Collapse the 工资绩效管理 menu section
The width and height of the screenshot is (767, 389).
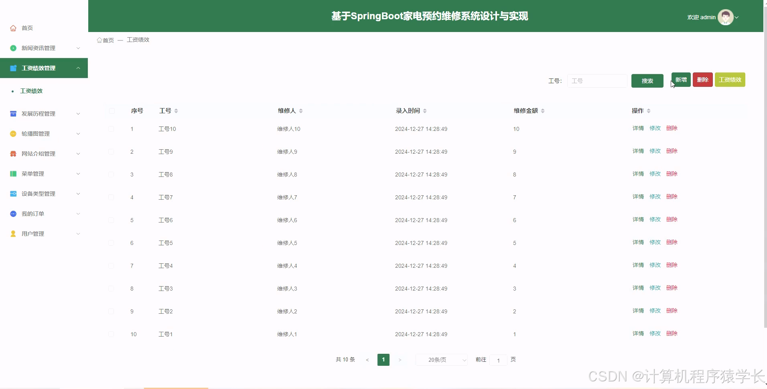pos(44,68)
